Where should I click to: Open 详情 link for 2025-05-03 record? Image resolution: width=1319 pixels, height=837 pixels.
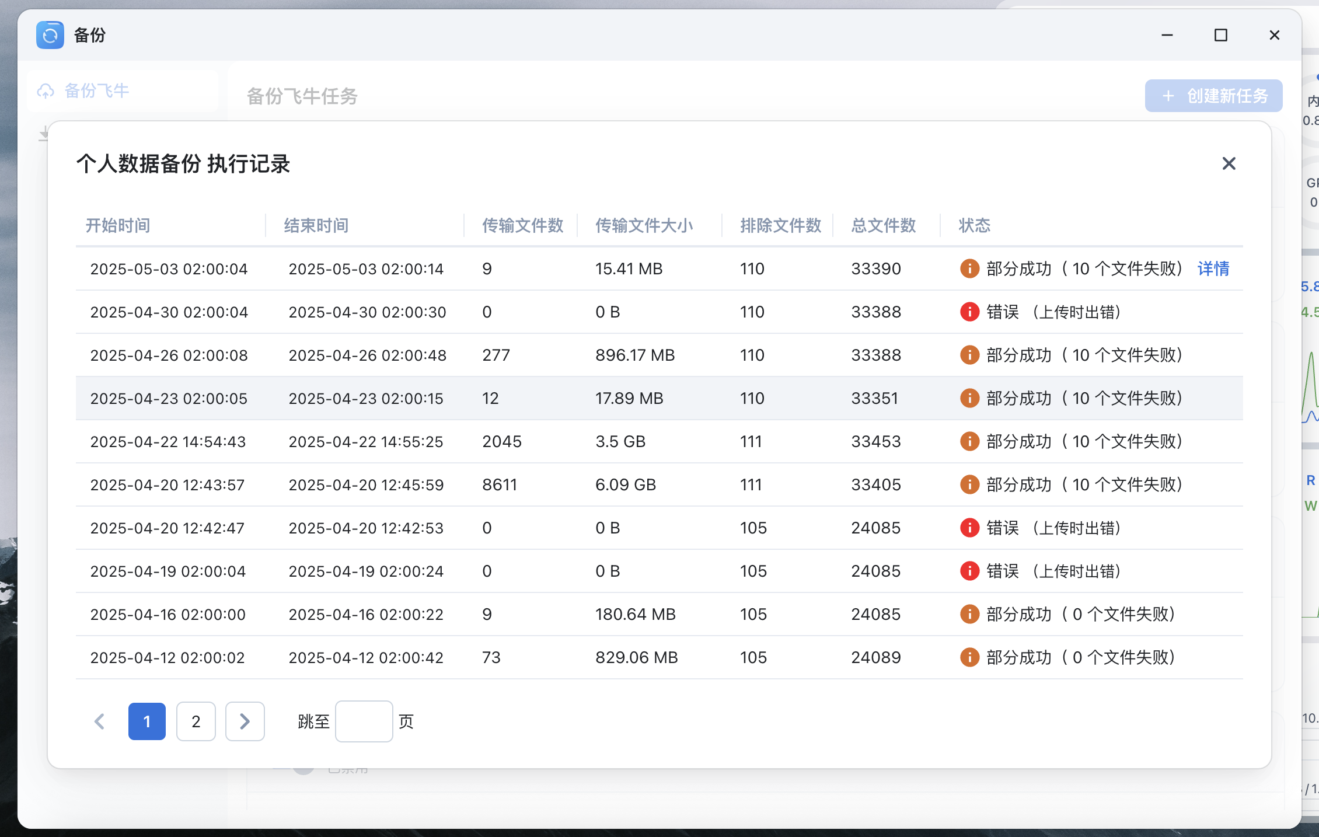(x=1213, y=268)
